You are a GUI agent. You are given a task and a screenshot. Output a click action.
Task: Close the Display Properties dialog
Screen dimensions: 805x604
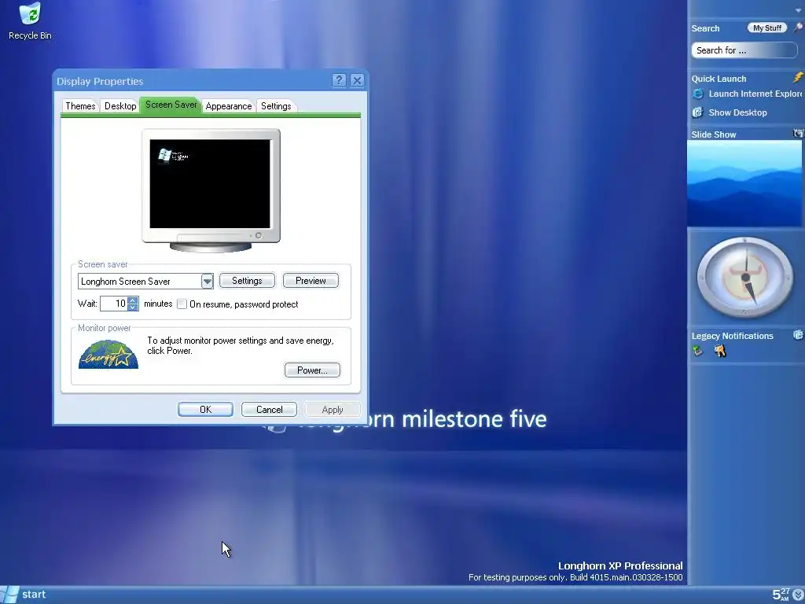358,80
